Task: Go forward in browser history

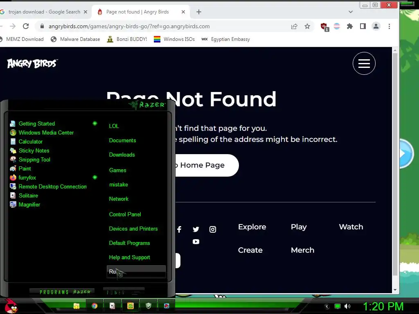Action: pyautogui.click(x=13, y=26)
